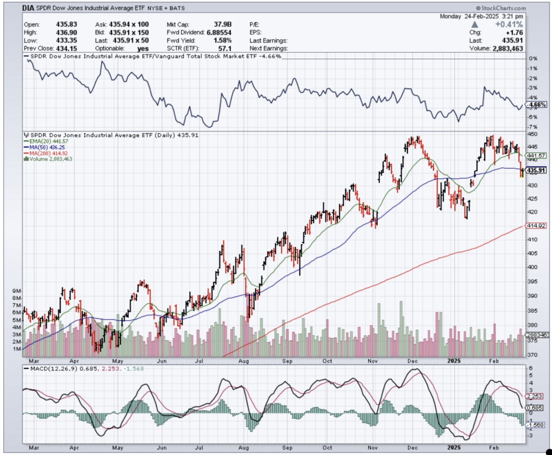Click the Next Earnings label
The width and height of the screenshot is (552, 455).
coord(268,49)
